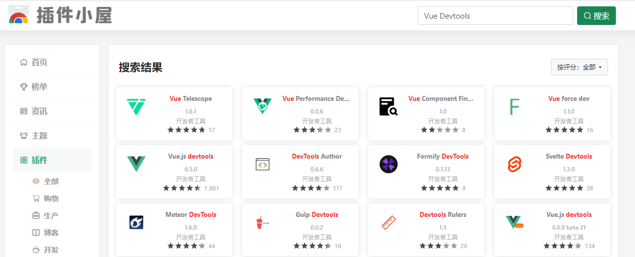Select the 插件 sidebar section

(x=52, y=160)
